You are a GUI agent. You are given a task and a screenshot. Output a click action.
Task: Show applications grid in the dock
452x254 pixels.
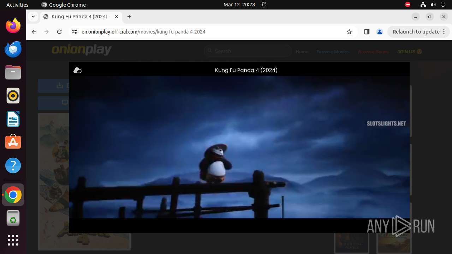click(x=13, y=240)
